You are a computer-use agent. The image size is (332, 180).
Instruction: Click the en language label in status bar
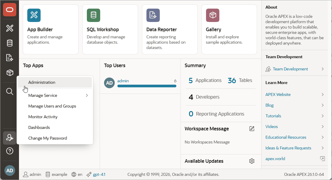(x=80, y=174)
